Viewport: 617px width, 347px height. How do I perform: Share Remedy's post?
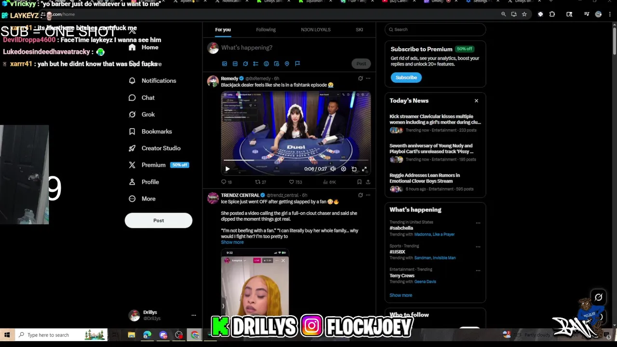point(368,182)
